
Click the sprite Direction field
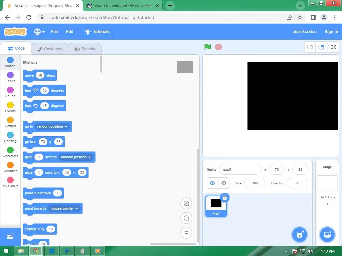298,183
